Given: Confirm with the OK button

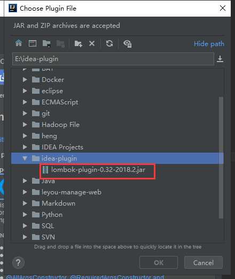Looking at the screenshot, I should point(159,262).
